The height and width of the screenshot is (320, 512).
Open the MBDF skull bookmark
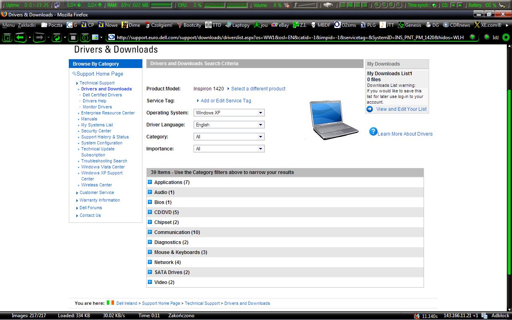(320, 25)
